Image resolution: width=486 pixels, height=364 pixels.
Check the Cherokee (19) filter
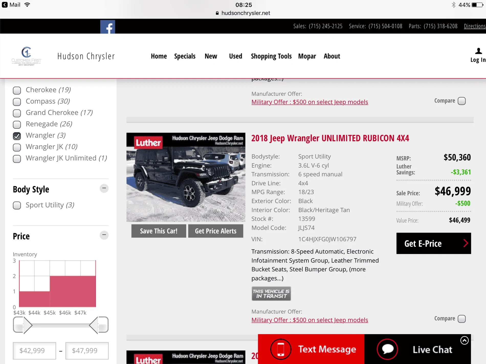tap(17, 90)
